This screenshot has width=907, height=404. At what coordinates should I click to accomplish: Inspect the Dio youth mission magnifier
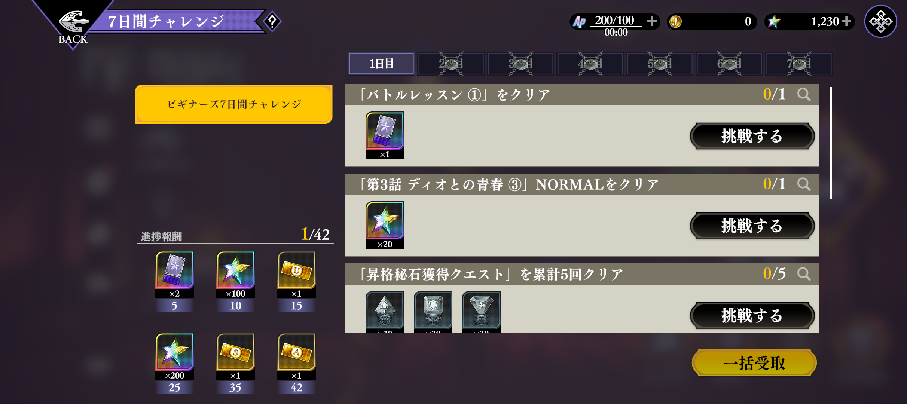[x=804, y=184]
